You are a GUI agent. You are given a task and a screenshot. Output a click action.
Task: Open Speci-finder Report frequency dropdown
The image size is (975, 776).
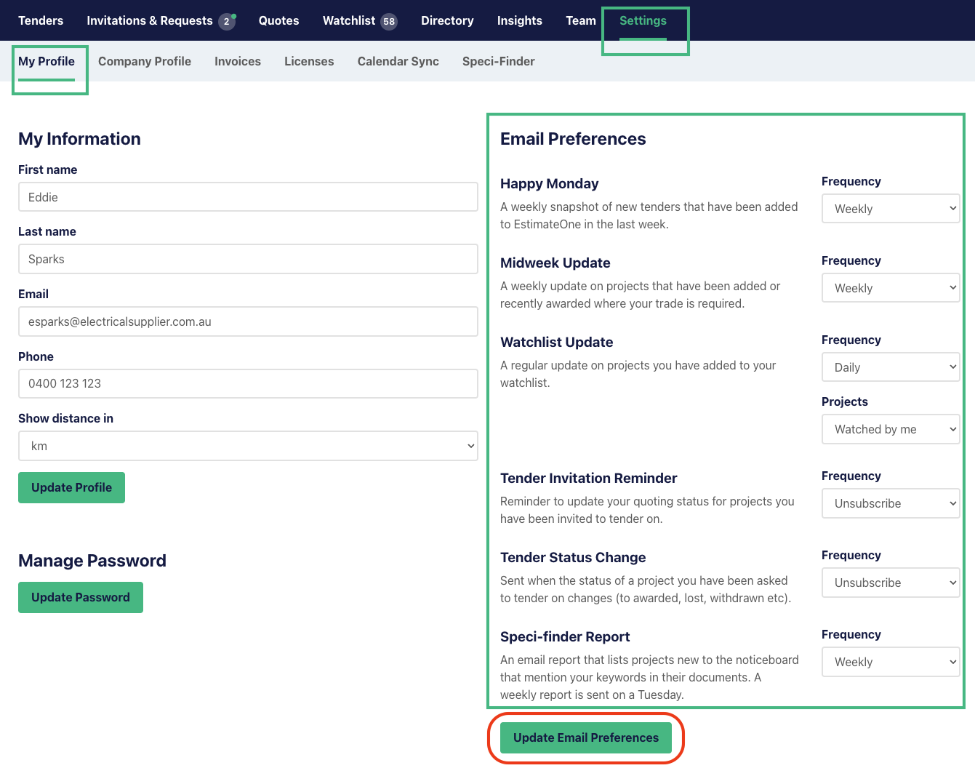[891, 662]
